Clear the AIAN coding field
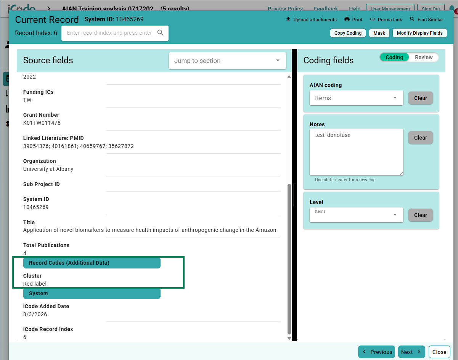The image size is (458, 360). 421,98
